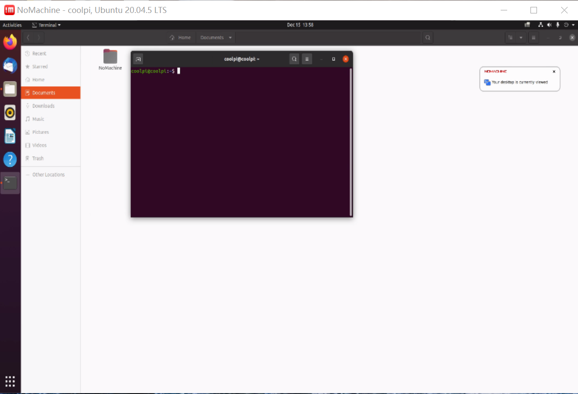Viewport: 578px width, 394px height.
Task: Minimize the terminal window
Action: (x=321, y=59)
